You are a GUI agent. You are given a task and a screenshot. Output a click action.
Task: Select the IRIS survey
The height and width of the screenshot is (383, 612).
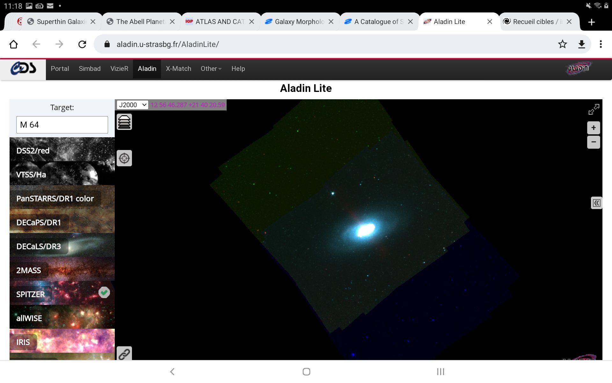point(62,341)
